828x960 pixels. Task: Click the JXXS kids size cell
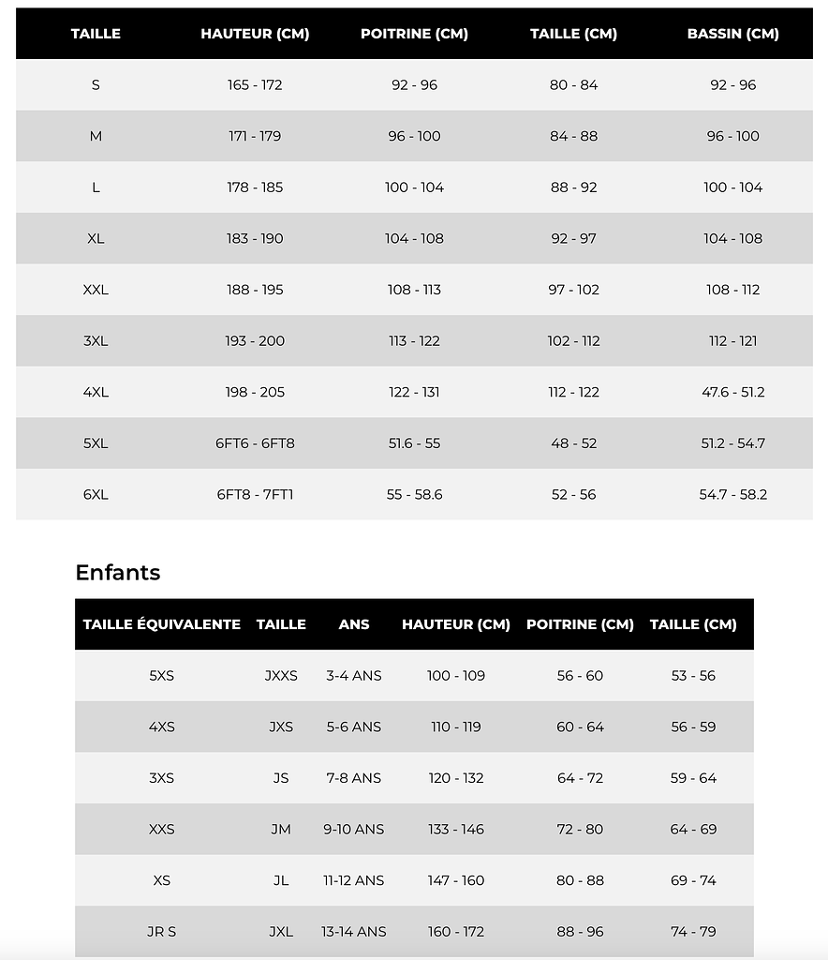[281, 676]
